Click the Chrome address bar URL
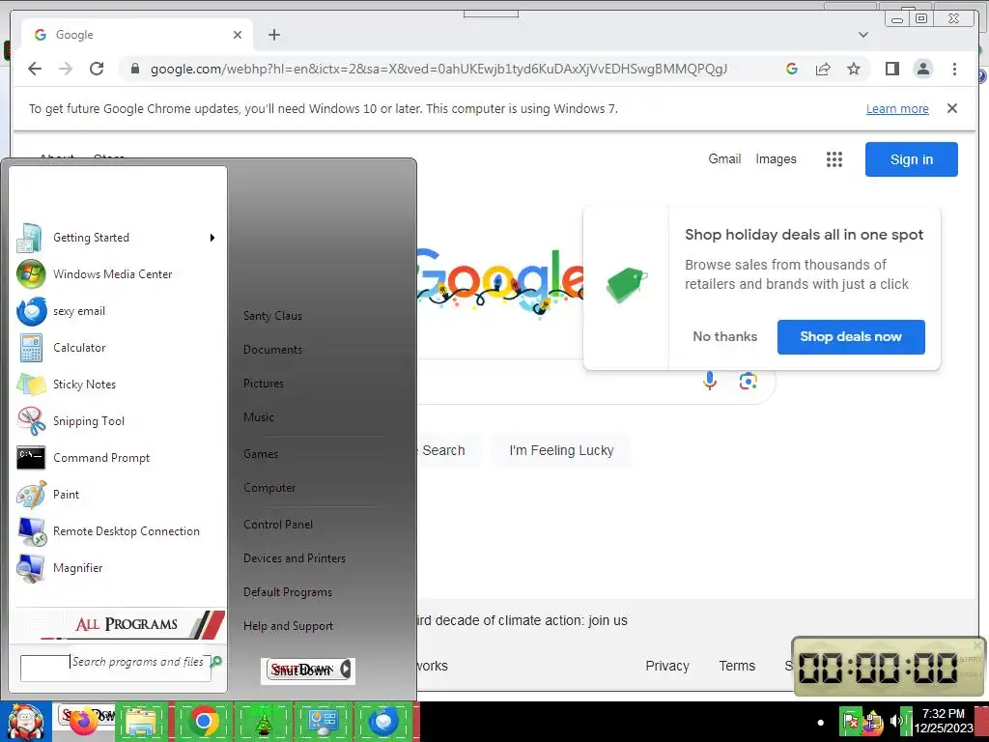Viewport: 989px width, 742px height. point(438,69)
